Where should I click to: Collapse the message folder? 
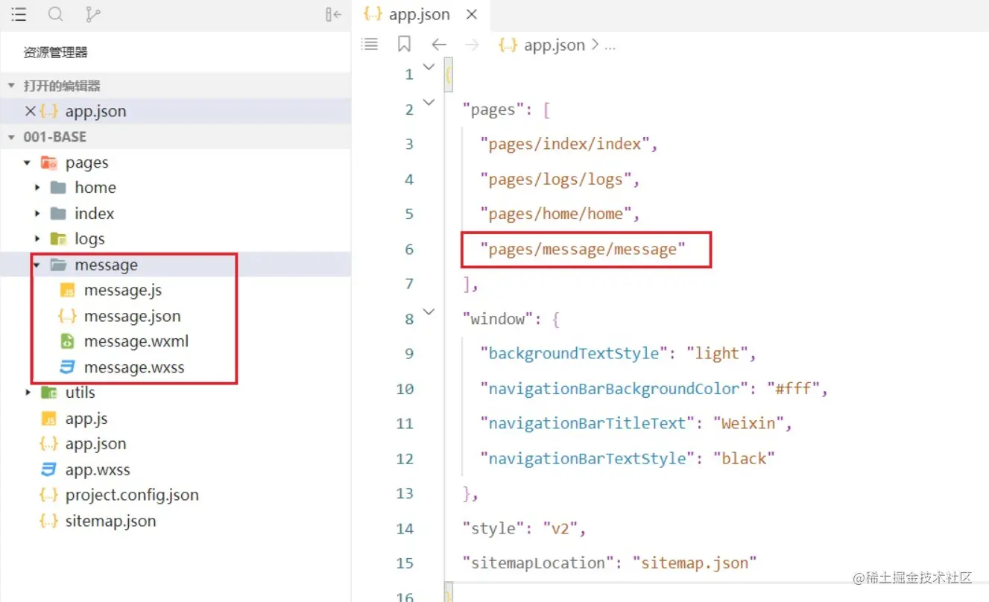click(37, 265)
